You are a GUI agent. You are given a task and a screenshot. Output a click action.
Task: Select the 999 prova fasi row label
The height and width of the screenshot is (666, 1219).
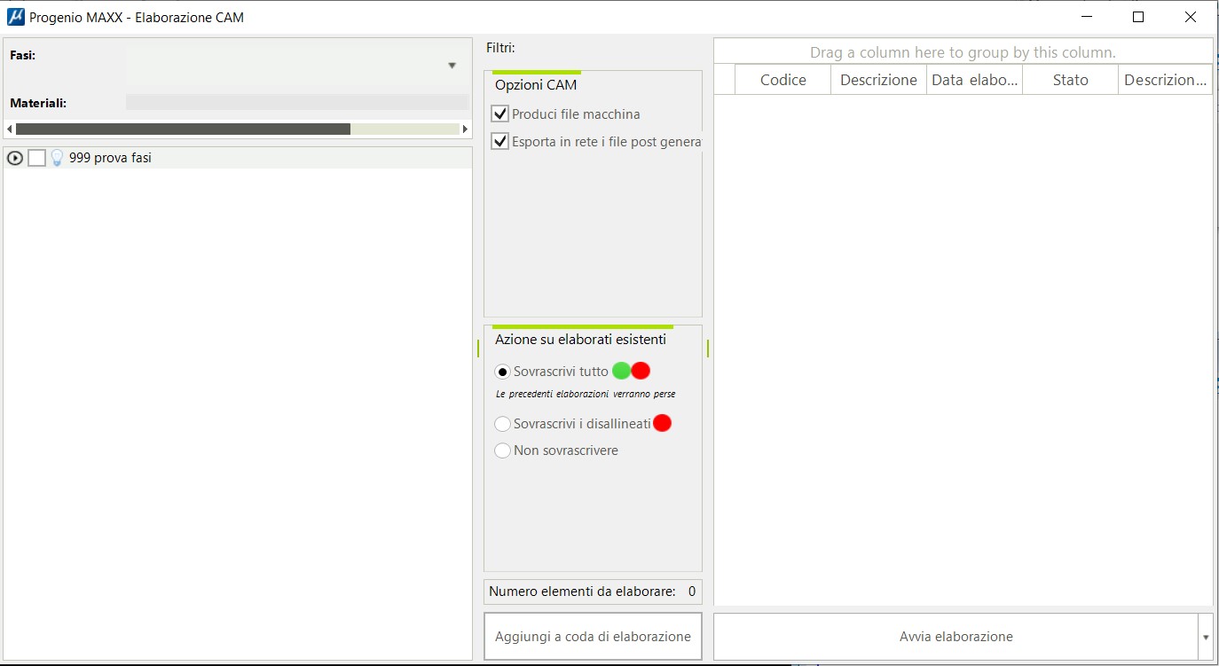point(110,158)
